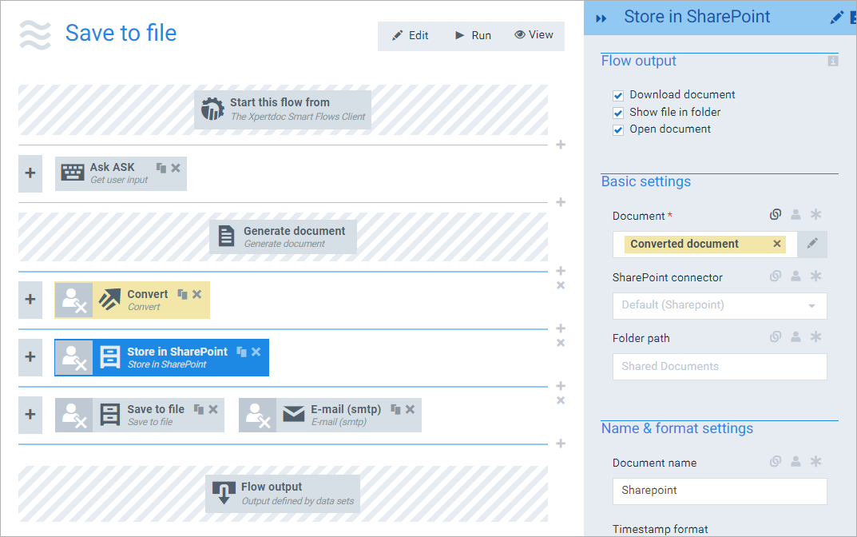Remove the Convert row using its right-edge x

560,285
